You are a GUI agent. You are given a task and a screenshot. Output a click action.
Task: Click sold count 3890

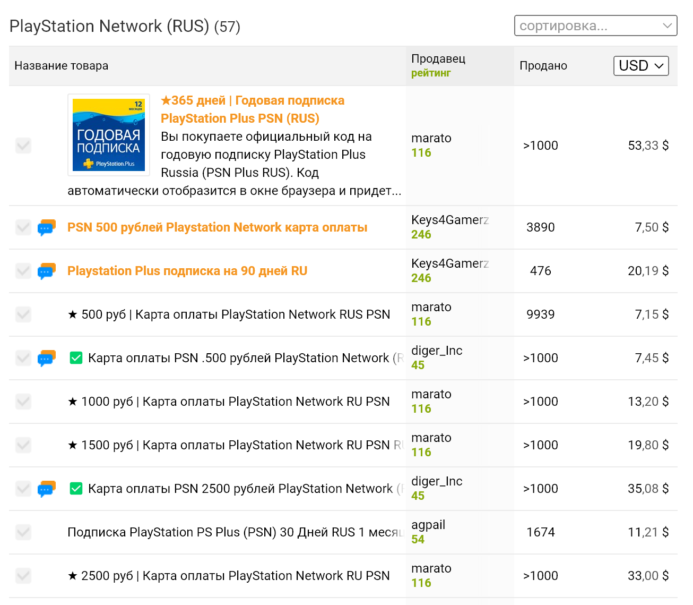(541, 227)
